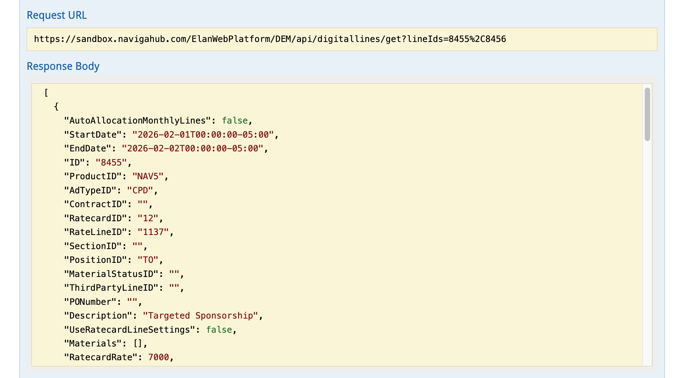Image resolution: width=674 pixels, height=378 pixels.
Task: Click the RatecardID value "12"
Action: [x=148, y=219]
